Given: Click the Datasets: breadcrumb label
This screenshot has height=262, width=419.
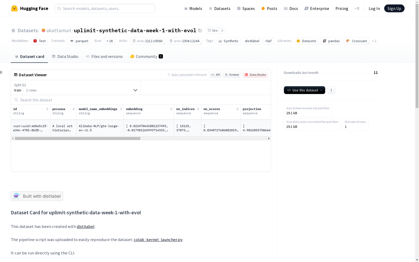Looking at the screenshot, I should point(28,30).
